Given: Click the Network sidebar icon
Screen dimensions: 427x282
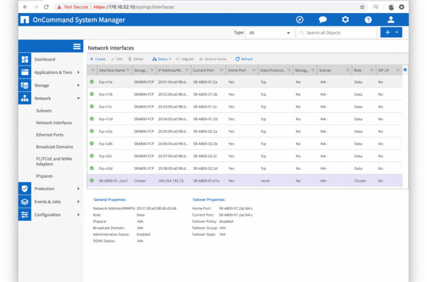Looking at the screenshot, I should click(25, 98).
